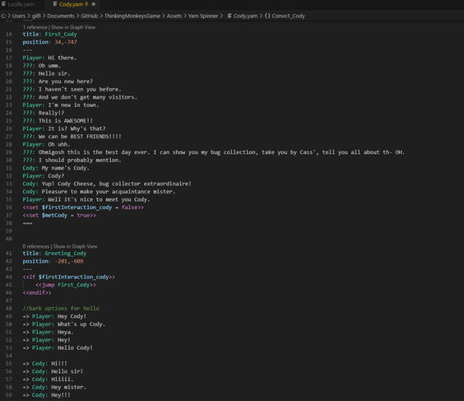Switch to the Lucille.yarn tab
Image resolution: width=464 pixels, height=401 pixels.
(x=21, y=4)
